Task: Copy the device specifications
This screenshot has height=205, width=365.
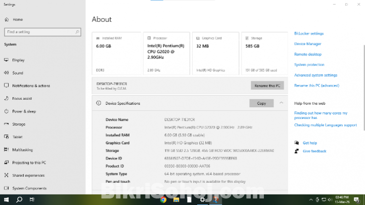Action: pyautogui.click(x=261, y=103)
